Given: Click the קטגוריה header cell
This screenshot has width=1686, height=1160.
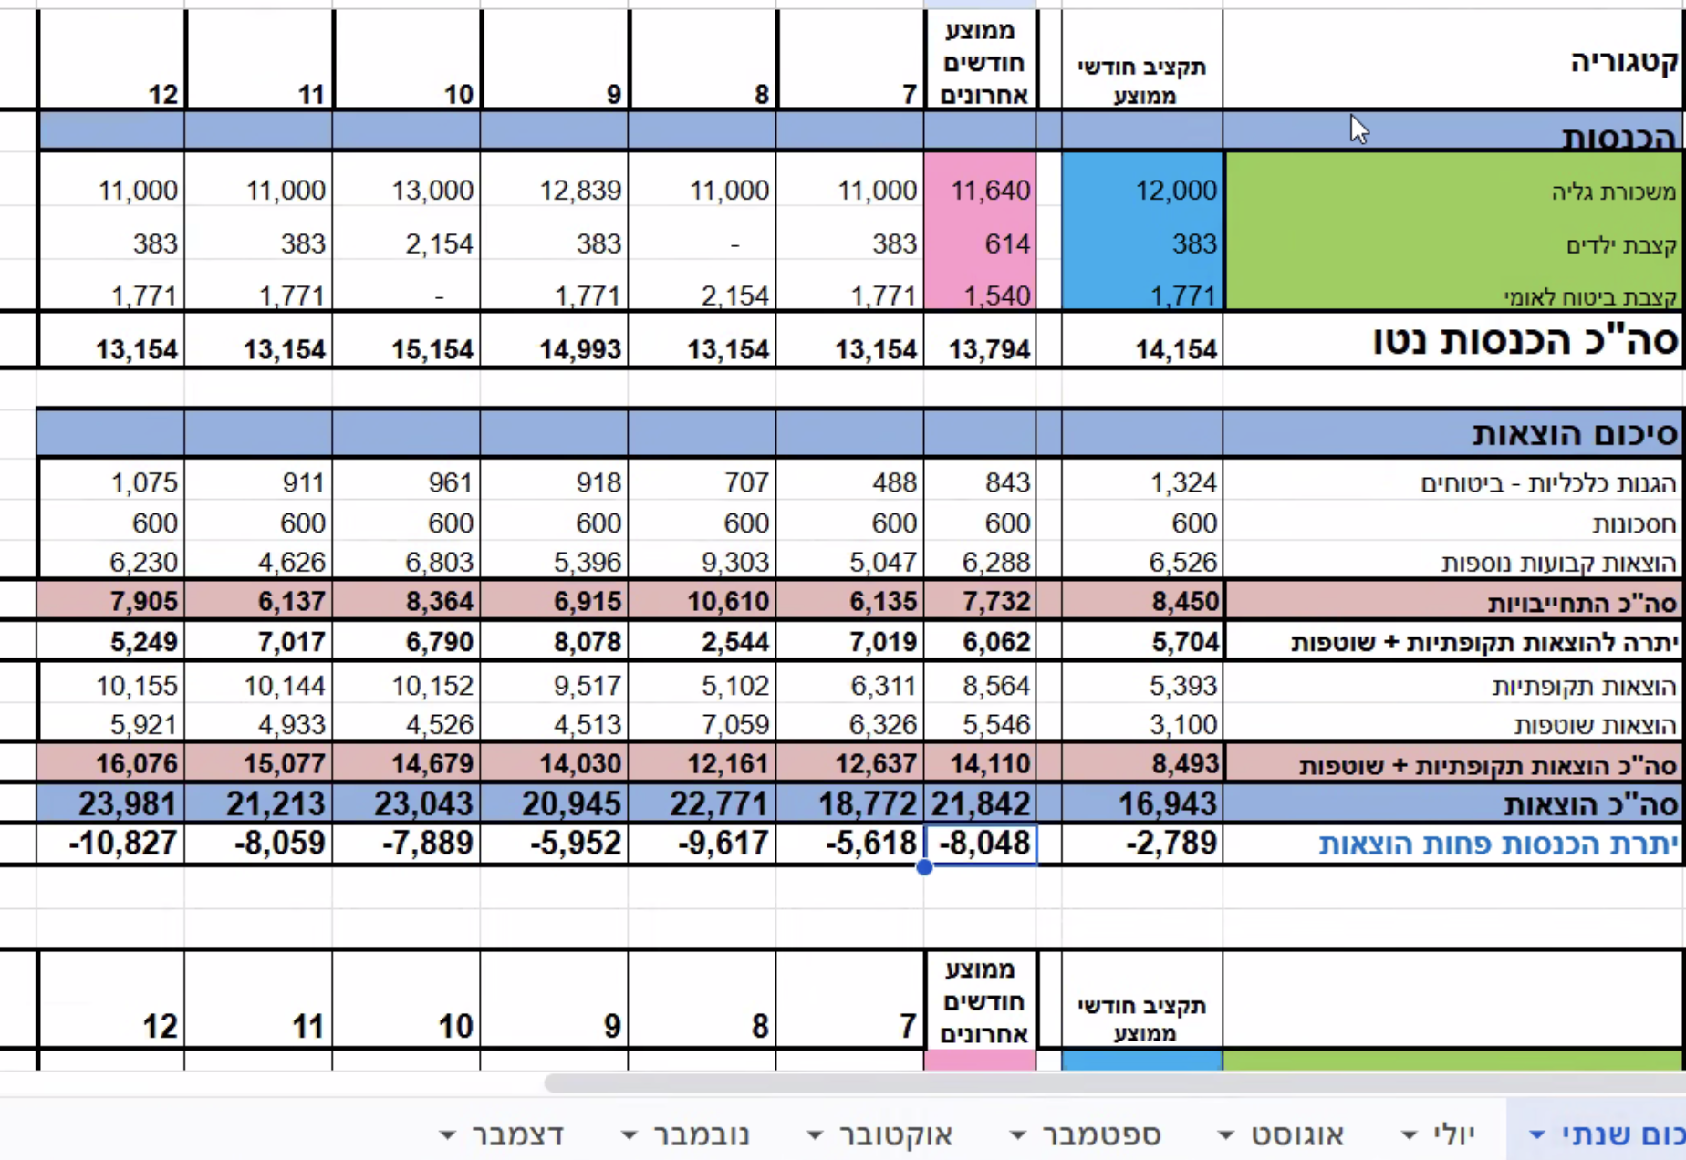Looking at the screenshot, I should pos(1452,62).
